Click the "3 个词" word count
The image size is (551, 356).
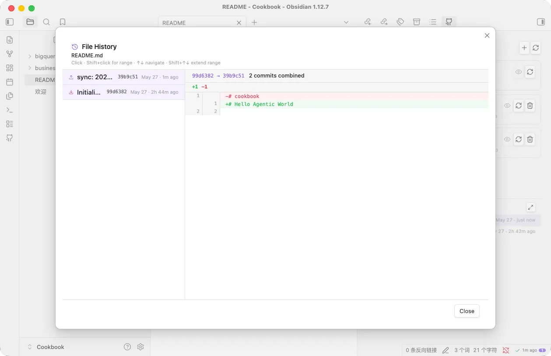[462, 350]
